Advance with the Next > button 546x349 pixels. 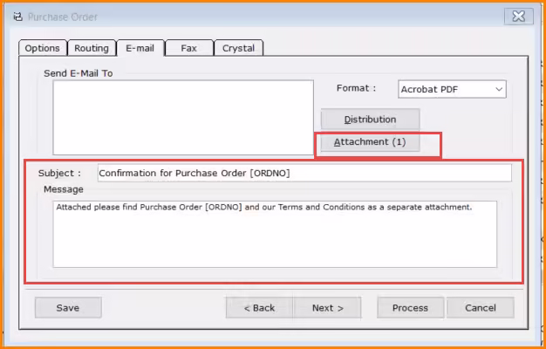tap(327, 307)
